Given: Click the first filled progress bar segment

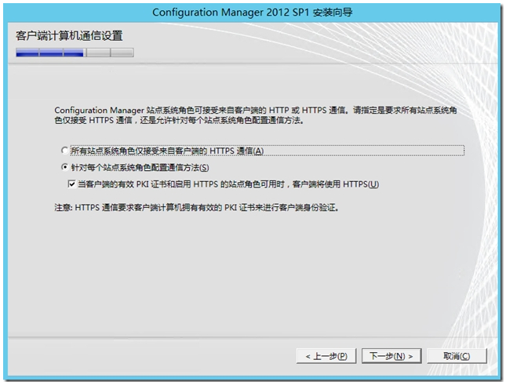Looking at the screenshot, I should (x=27, y=53).
